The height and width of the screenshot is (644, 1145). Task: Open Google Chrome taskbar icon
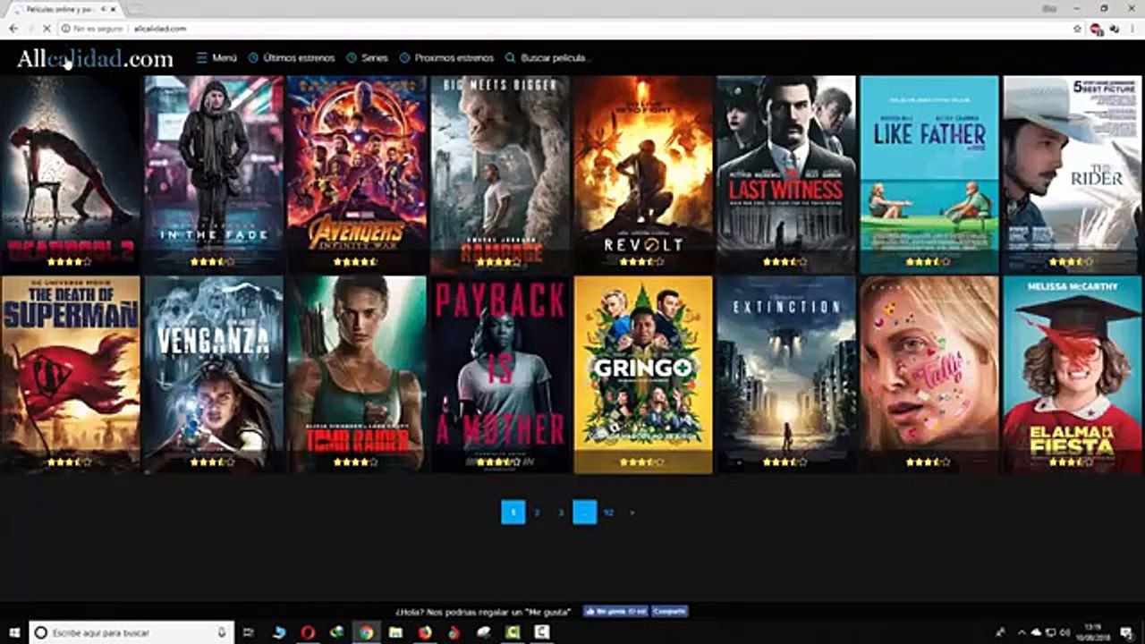tap(366, 632)
